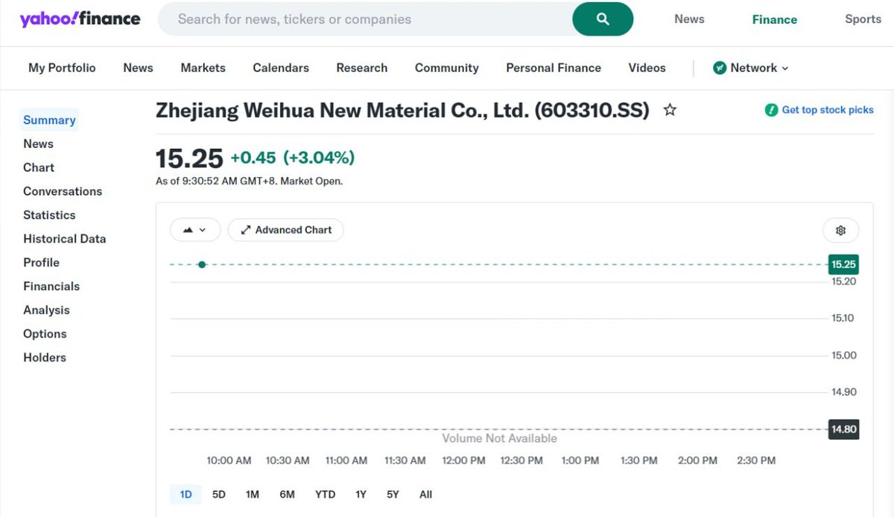Select Chart in sidebar
Screen dimensions: 894x517
tap(39, 167)
